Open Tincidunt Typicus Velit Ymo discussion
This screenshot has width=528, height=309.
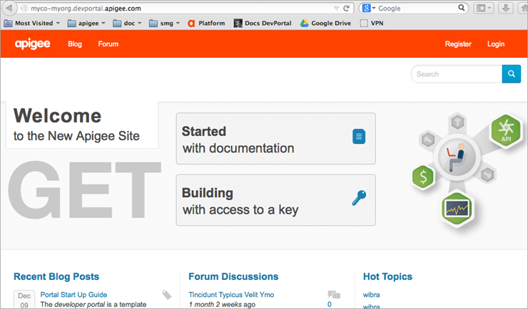click(231, 295)
